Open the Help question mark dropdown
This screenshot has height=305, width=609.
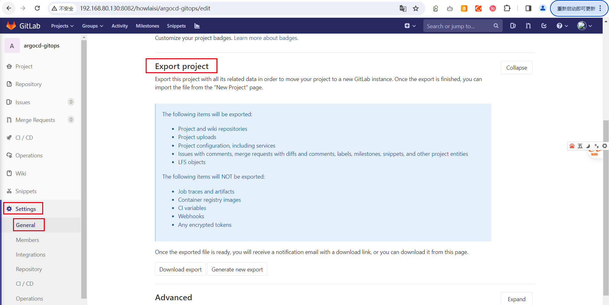(x=562, y=26)
